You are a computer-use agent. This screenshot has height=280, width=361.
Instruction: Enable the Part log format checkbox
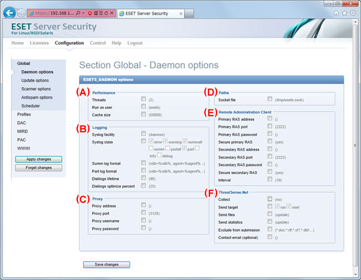143,170
